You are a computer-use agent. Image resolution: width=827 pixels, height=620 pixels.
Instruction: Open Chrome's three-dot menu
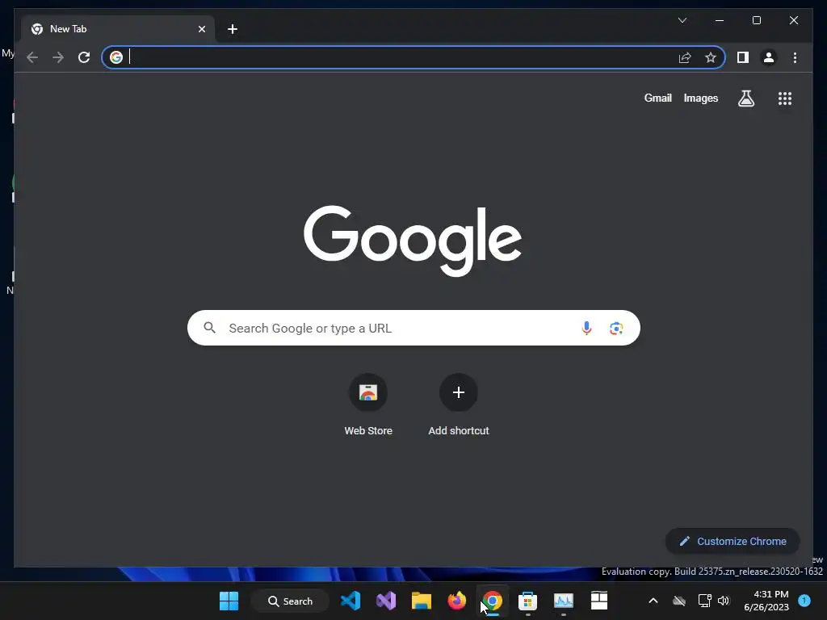click(795, 57)
